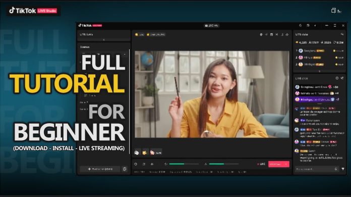The height and width of the screenshot is (197, 351).
Task: Click the add source button under Scenes
Action: [x=100, y=169]
